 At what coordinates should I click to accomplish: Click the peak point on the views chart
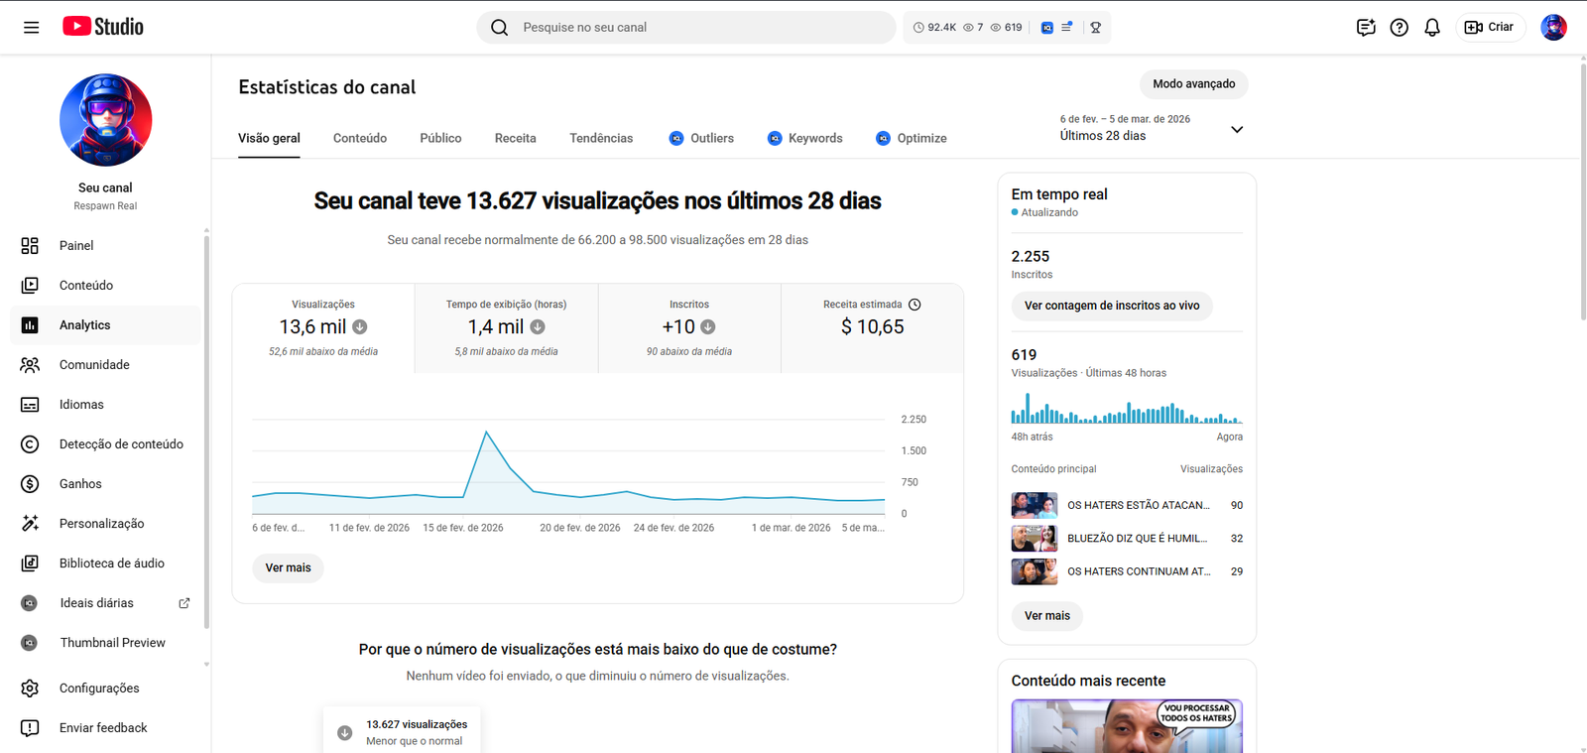(x=486, y=432)
